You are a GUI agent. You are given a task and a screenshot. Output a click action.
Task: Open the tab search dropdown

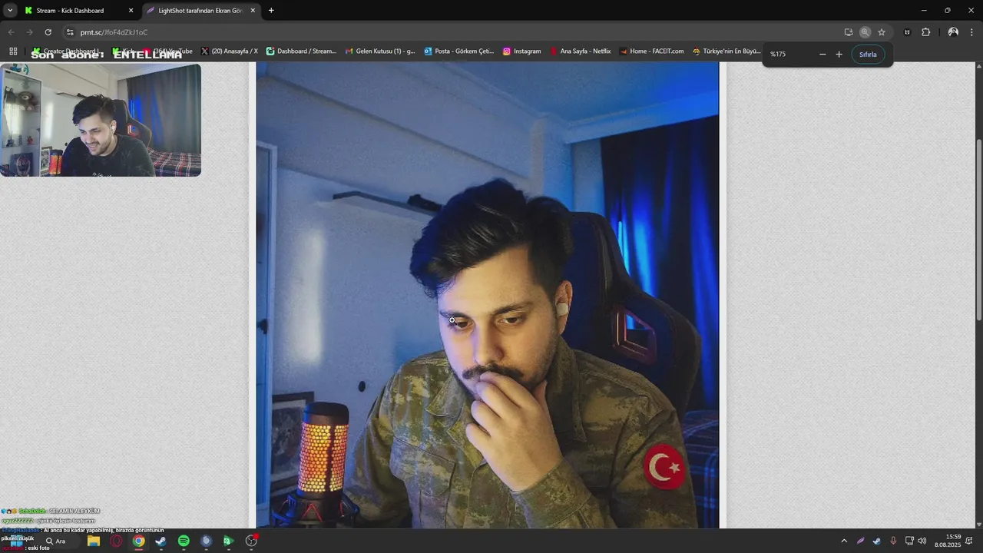point(10,11)
